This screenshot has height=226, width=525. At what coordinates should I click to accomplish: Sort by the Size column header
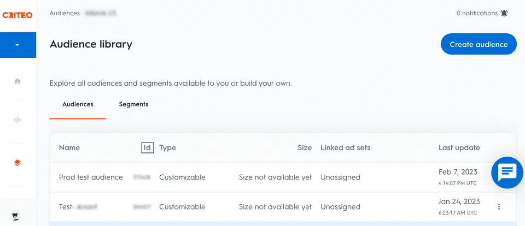pos(305,148)
